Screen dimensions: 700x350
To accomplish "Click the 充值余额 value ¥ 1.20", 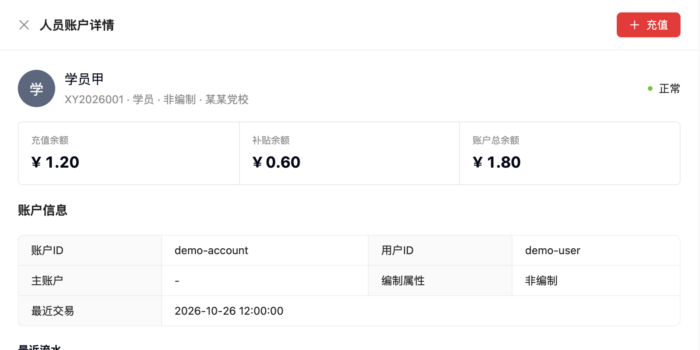I will 55,162.
